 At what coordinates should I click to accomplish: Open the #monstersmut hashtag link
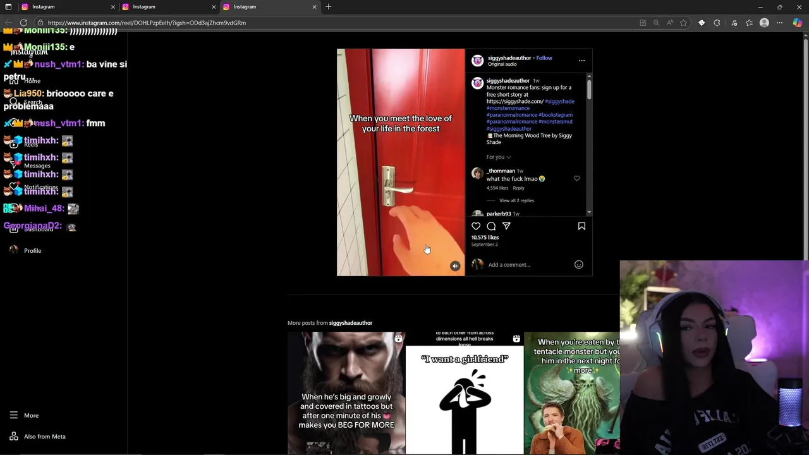556,122
